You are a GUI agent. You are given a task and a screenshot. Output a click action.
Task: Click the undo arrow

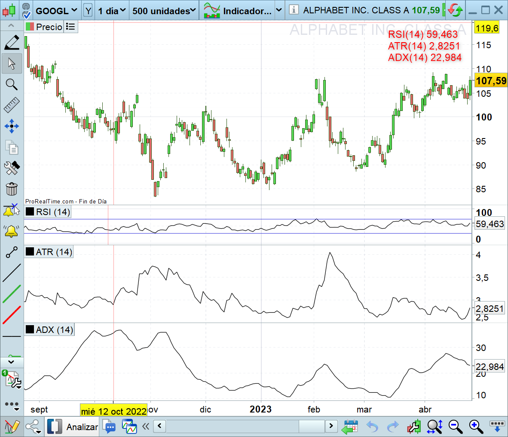click(x=372, y=427)
